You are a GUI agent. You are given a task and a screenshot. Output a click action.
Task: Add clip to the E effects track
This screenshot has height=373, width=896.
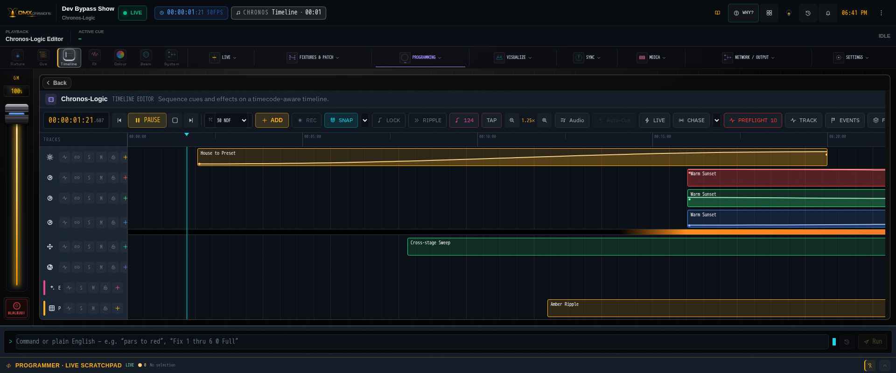(118, 288)
